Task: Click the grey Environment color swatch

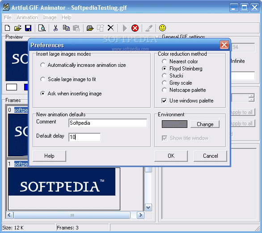Action: tap(174, 124)
